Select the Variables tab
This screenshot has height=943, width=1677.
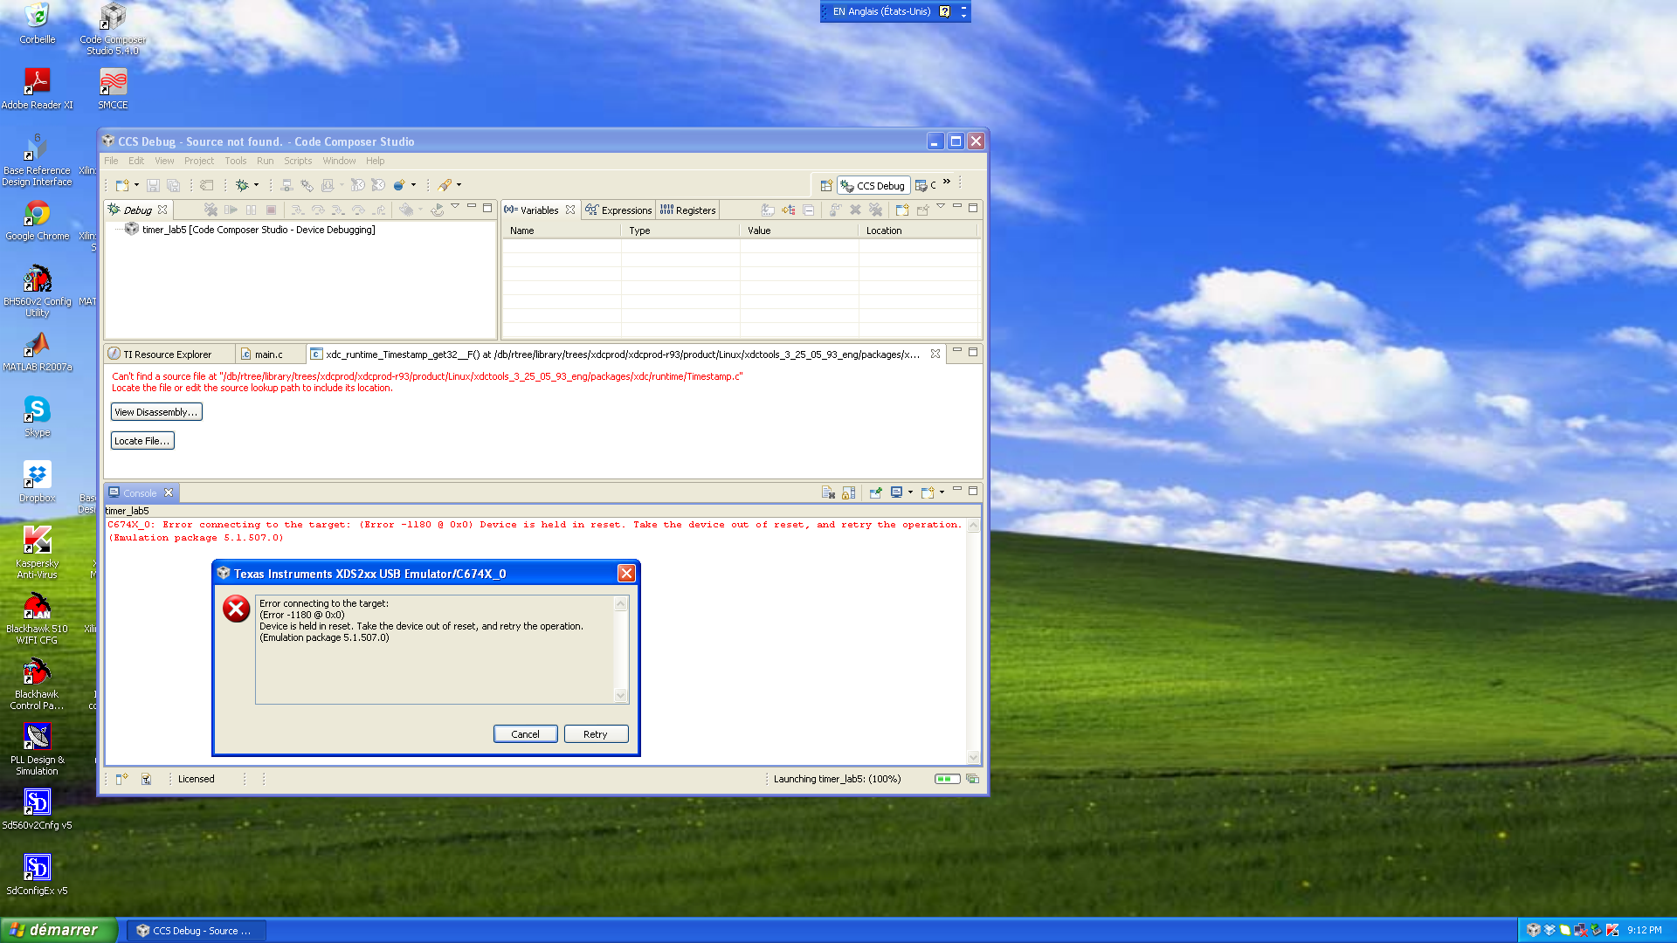(539, 210)
